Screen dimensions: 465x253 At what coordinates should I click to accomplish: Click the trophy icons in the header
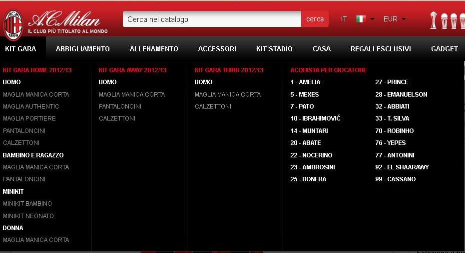[x=447, y=20]
